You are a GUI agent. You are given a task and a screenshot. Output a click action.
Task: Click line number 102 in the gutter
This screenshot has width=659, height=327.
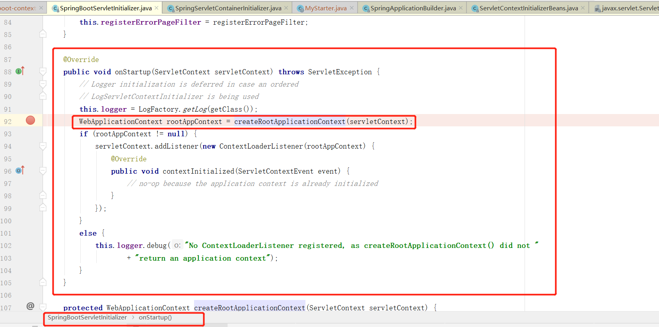pyautogui.click(x=6, y=246)
